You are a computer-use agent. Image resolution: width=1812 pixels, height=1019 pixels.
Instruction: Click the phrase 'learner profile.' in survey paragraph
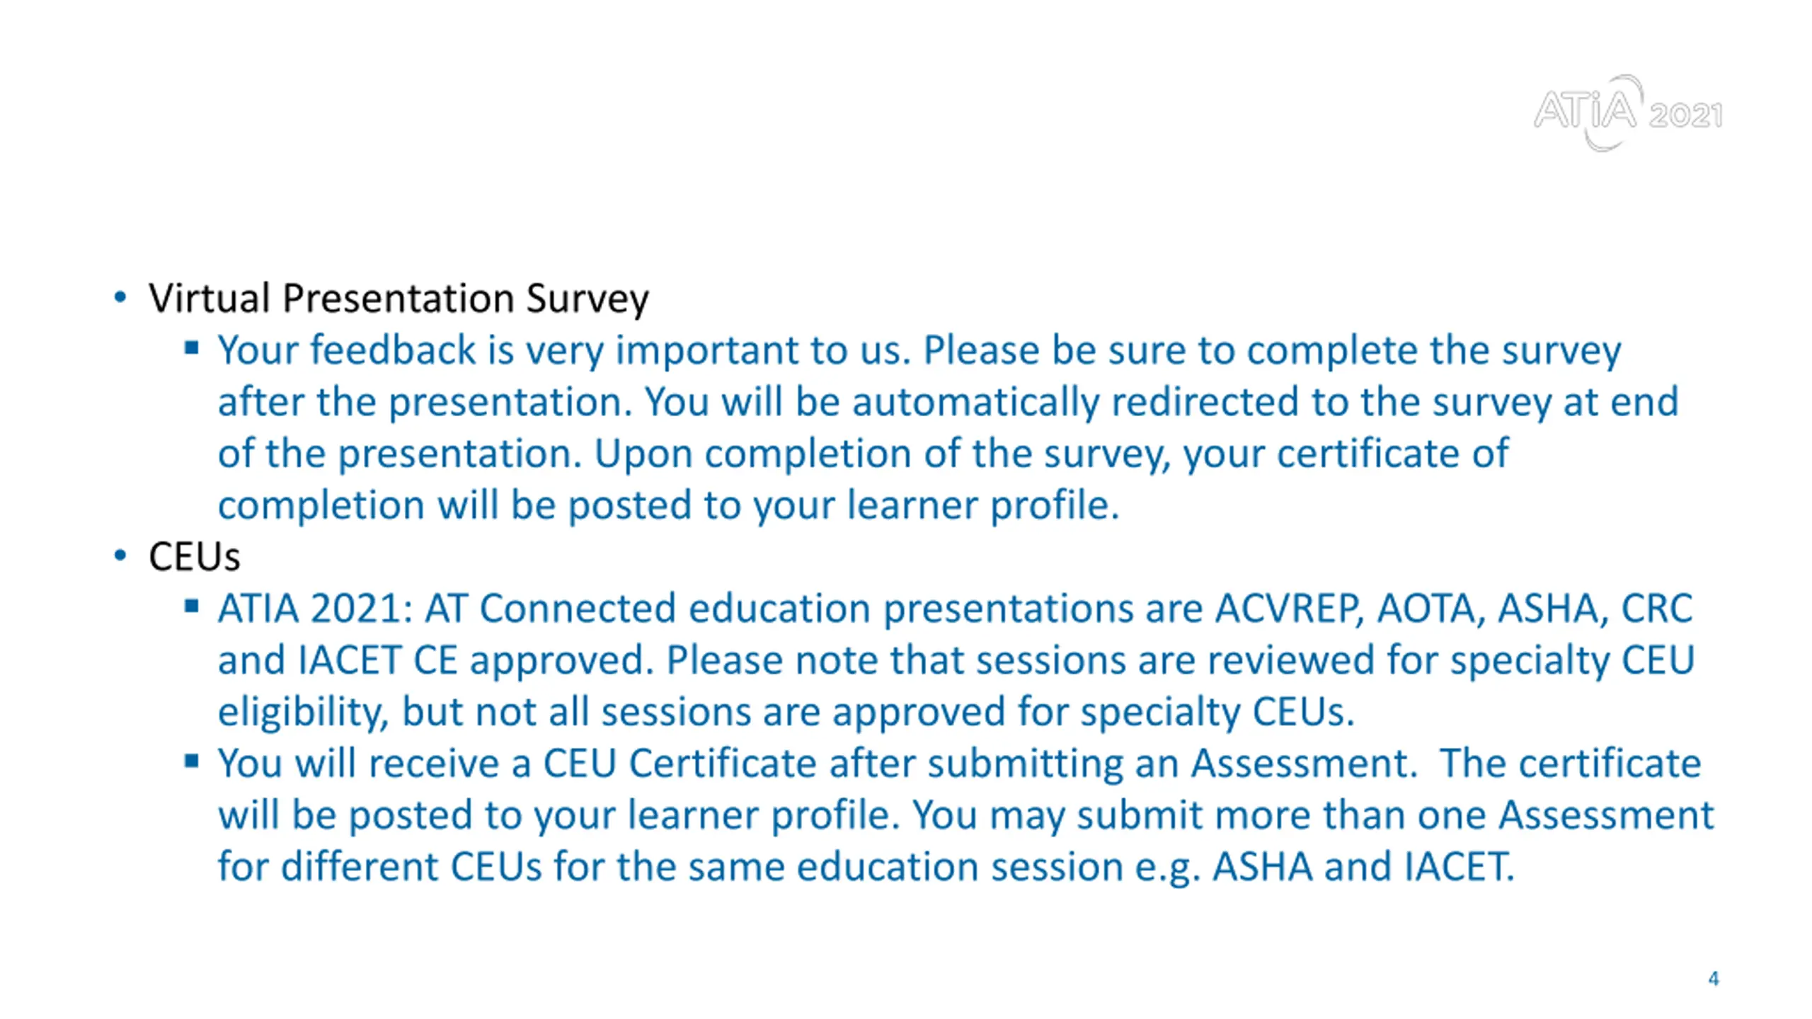(983, 506)
